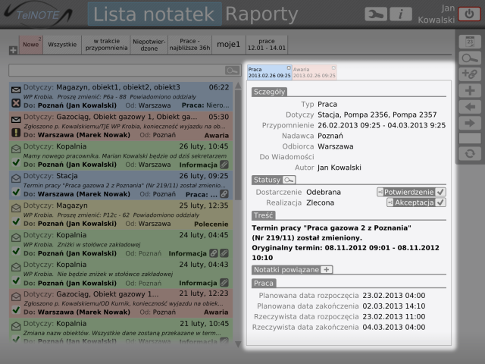The image size is (485, 364).
Task: Toggle checkmark on Kopalnia 26 luty 10:45 note
Action: (x=16, y=162)
